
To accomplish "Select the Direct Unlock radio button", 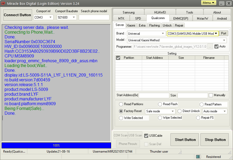I will (x=179, y=111).
